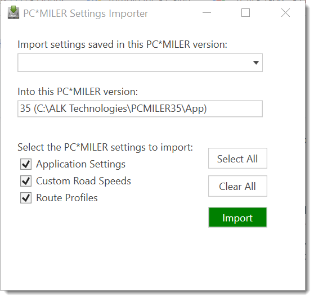Screen dimensions: 314x299
Task: Click the destination version field showing PCMILER35
Action: tap(140, 109)
